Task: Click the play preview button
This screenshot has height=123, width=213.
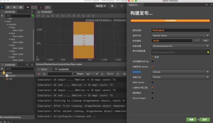Action: (112, 6)
